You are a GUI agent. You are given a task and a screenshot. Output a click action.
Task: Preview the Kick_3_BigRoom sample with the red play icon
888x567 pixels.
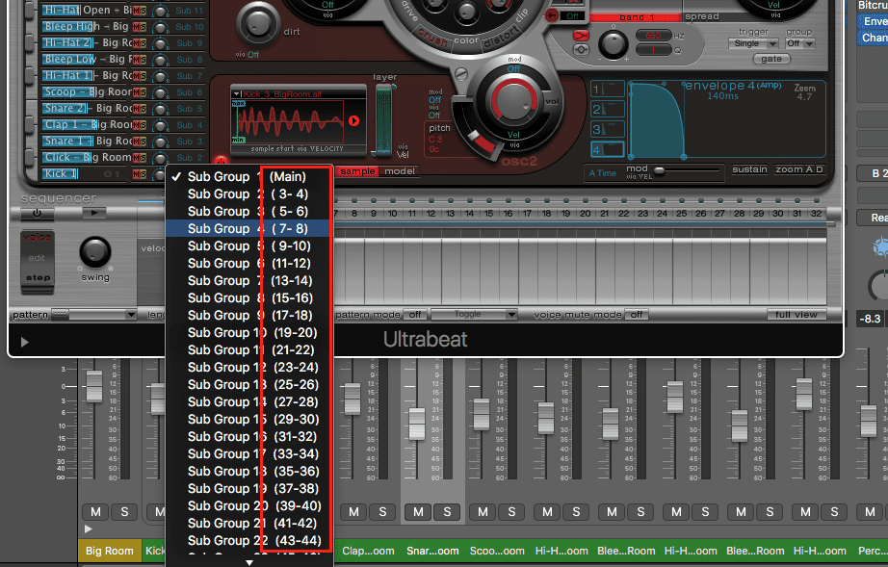[x=354, y=120]
